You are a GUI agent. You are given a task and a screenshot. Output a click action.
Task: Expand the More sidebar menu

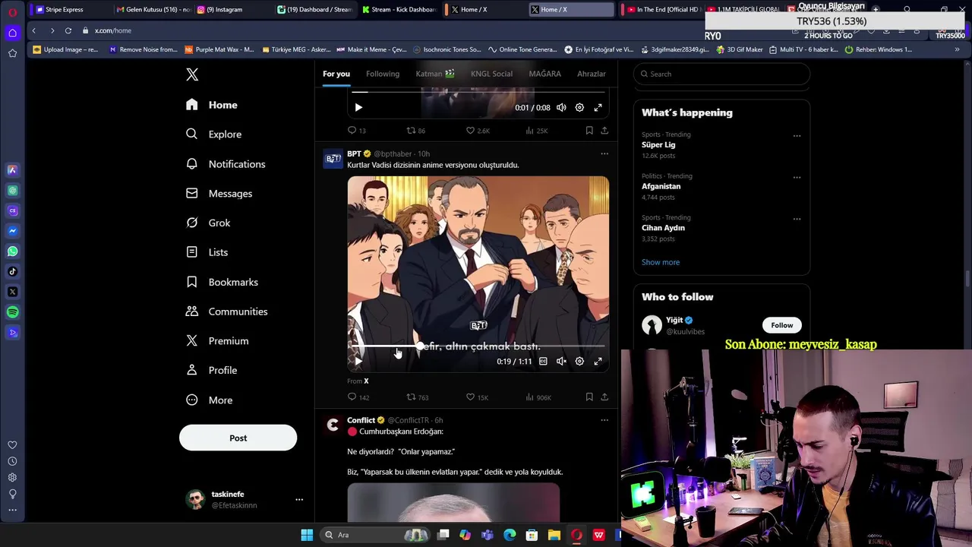click(209, 400)
